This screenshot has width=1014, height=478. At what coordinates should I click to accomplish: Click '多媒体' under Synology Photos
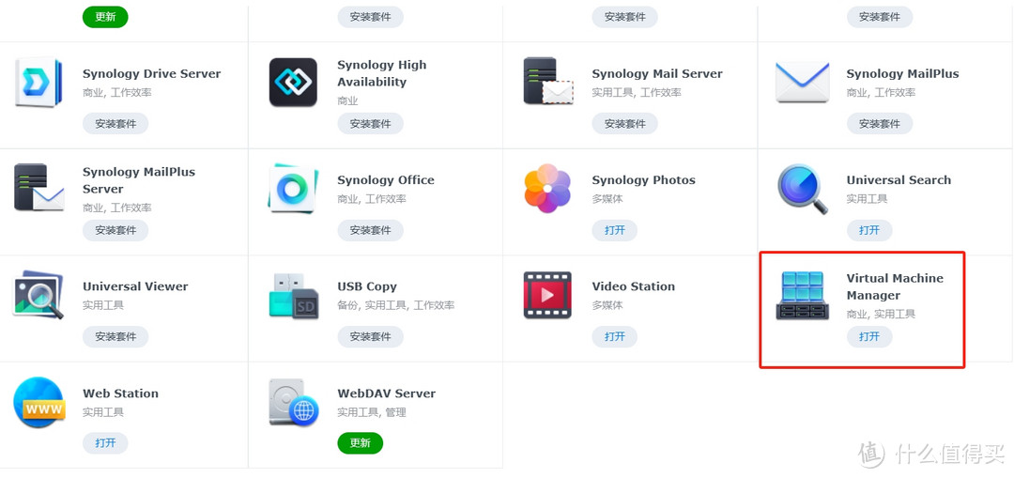(607, 199)
